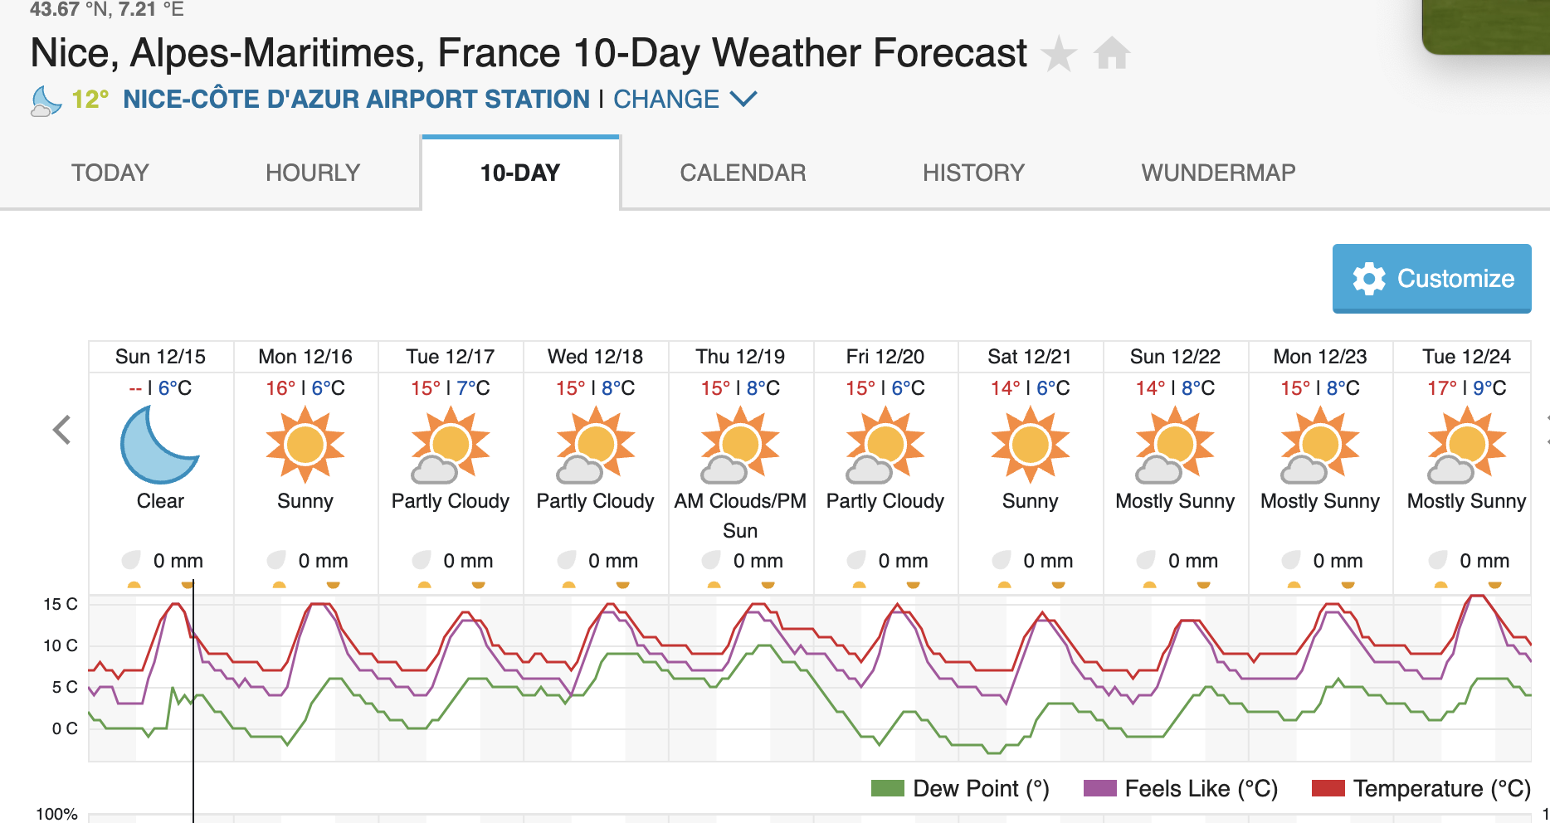This screenshot has height=823, width=1550.
Task: Select the Sunny icon for Sat 12/21
Action: point(1031,445)
